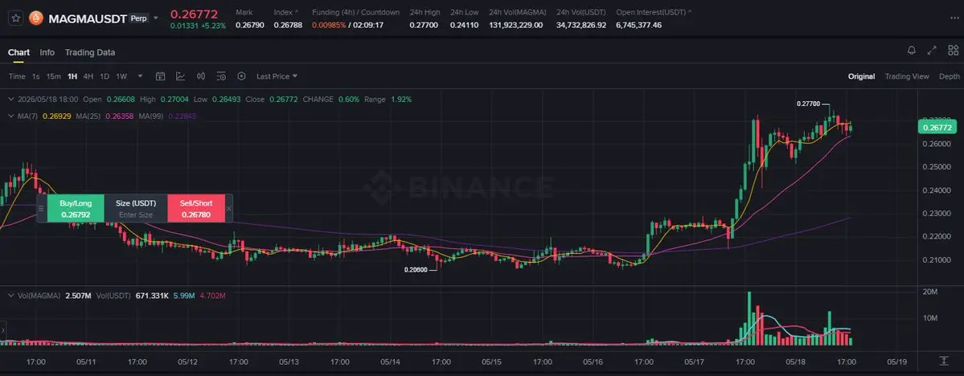Screen dimensions: 964x376
Task: Collapse the OHLC info row chevron
Action: [10, 99]
